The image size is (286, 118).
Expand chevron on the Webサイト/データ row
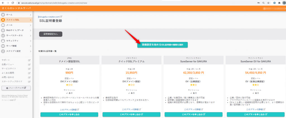(30, 30)
